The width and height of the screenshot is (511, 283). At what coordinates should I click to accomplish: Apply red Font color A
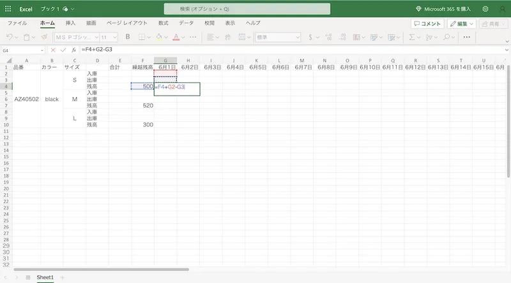tap(176, 37)
